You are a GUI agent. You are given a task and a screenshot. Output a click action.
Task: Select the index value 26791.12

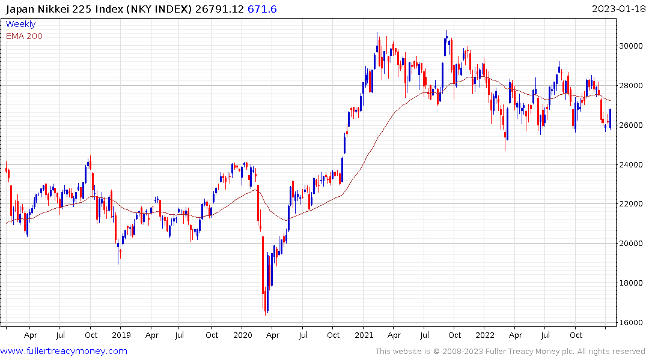coord(219,9)
